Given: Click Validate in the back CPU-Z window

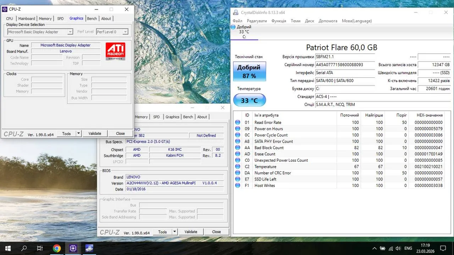Looking at the screenshot, I should point(191,232).
